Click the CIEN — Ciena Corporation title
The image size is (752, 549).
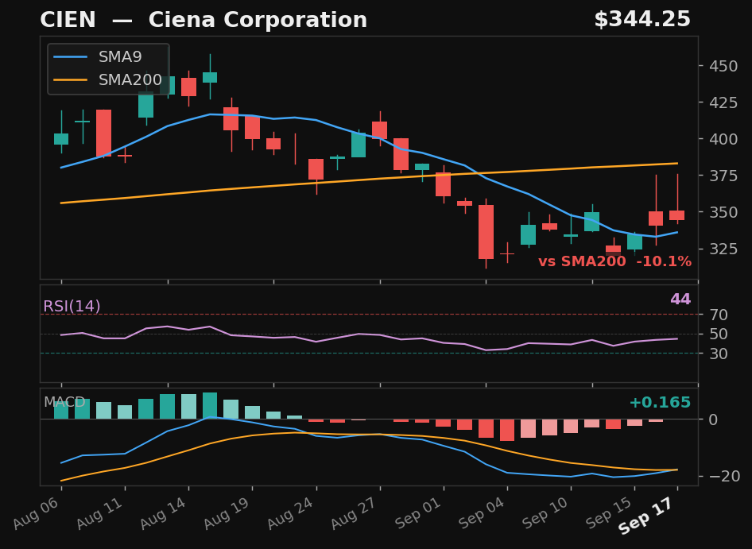[204, 20]
